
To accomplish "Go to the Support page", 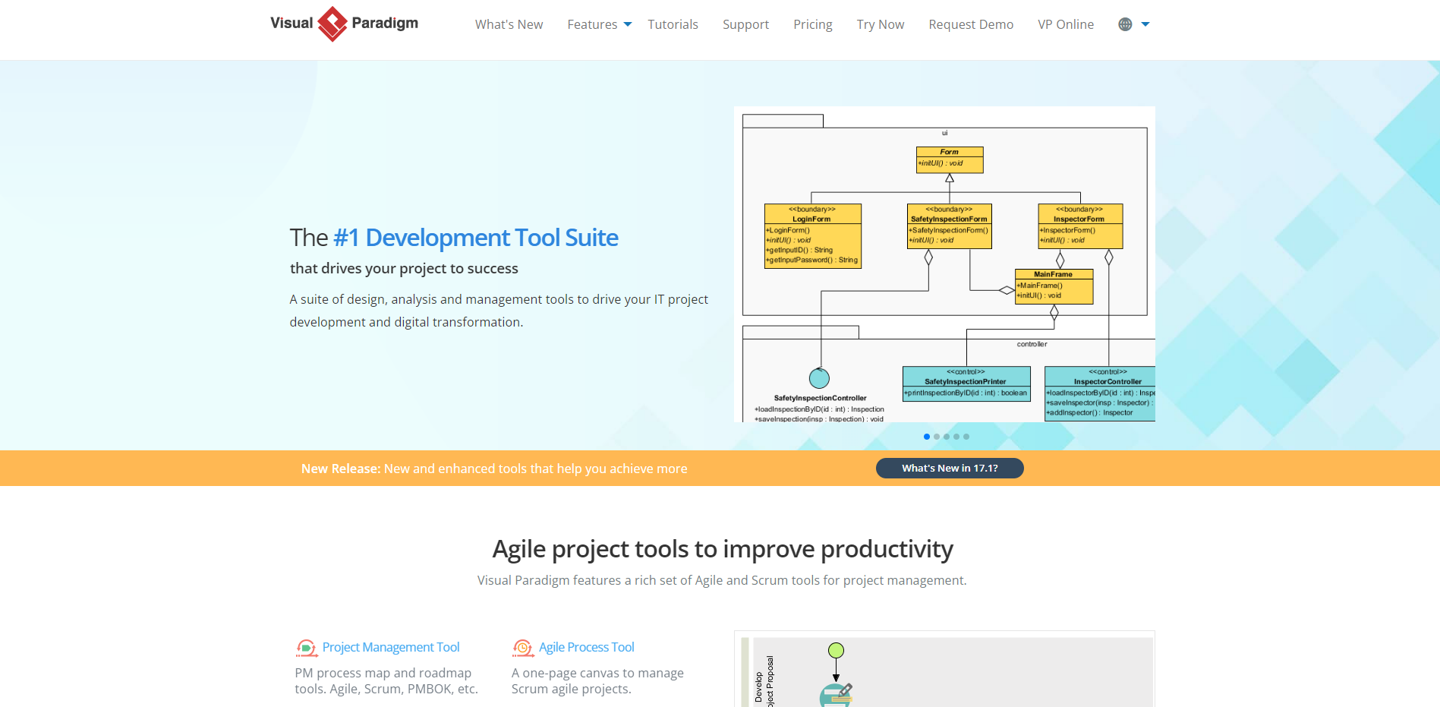I will [x=745, y=24].
